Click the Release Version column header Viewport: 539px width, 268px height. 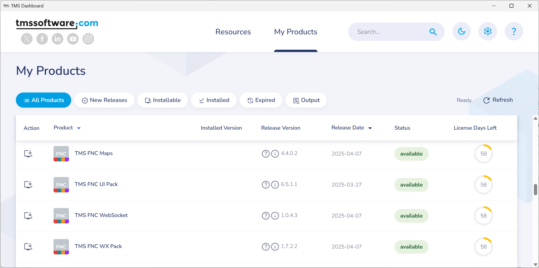point(281,128)
